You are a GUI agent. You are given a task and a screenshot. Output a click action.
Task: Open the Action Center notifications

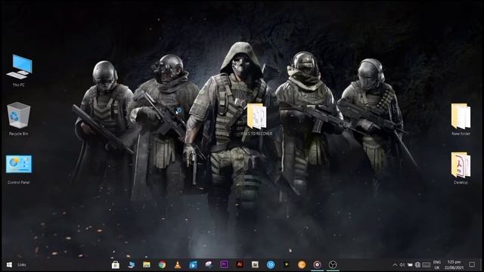click(472, 264)
